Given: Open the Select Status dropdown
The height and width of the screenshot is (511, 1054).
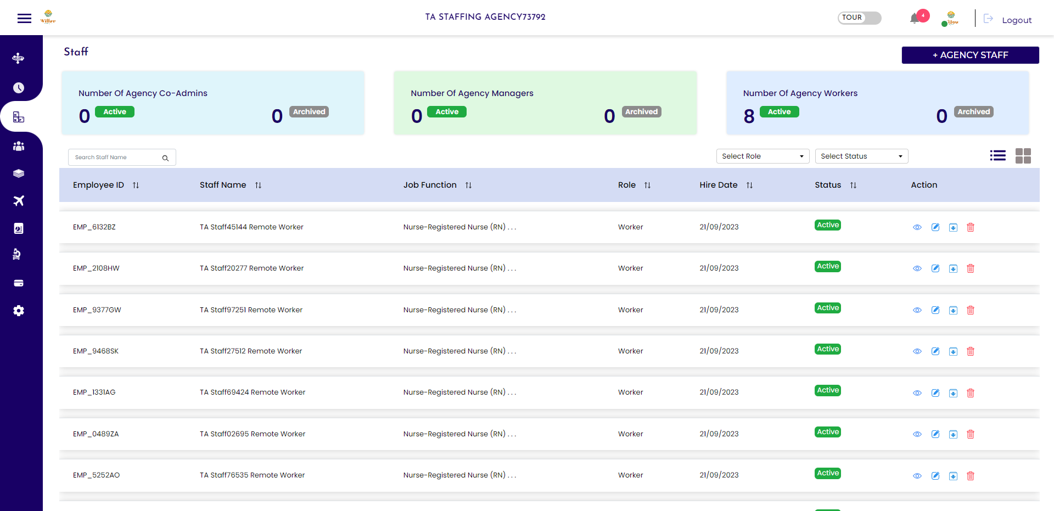Looking at the screenshot, I should (861, 156).
